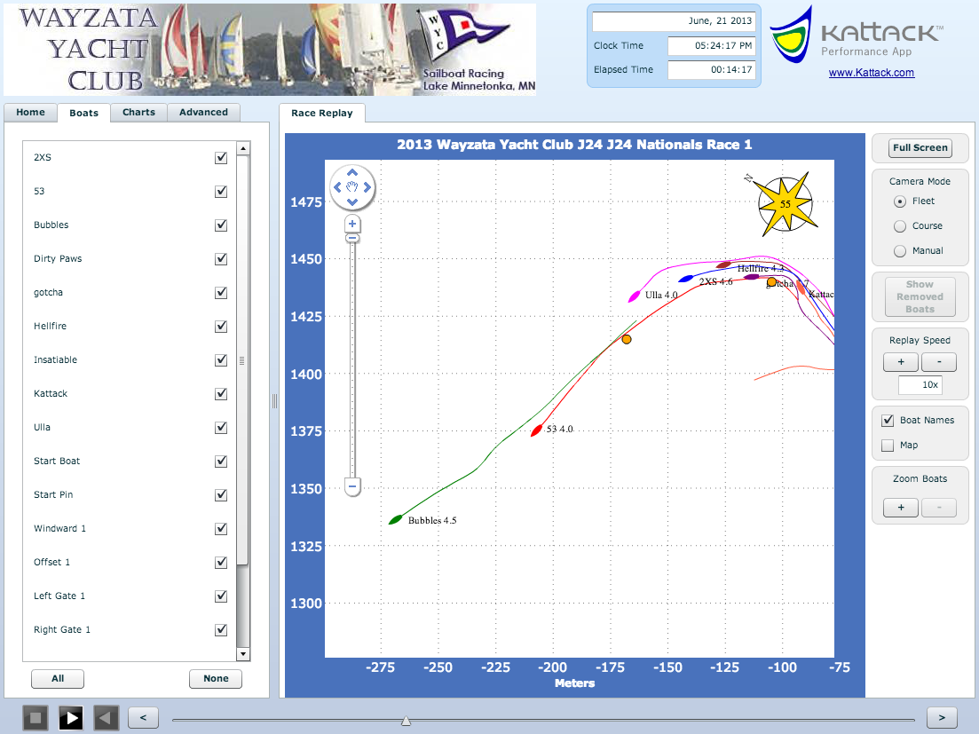
Task: Toggle the Bubbles checkbox
Action: point(221,225)
